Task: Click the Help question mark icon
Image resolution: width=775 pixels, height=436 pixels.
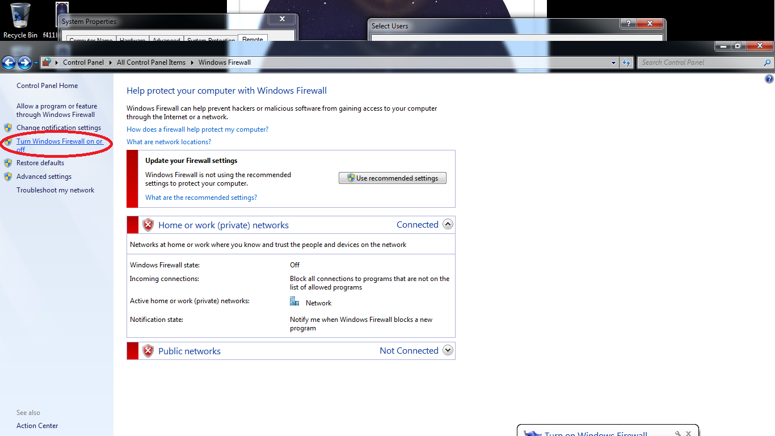Action: point(770,78)
